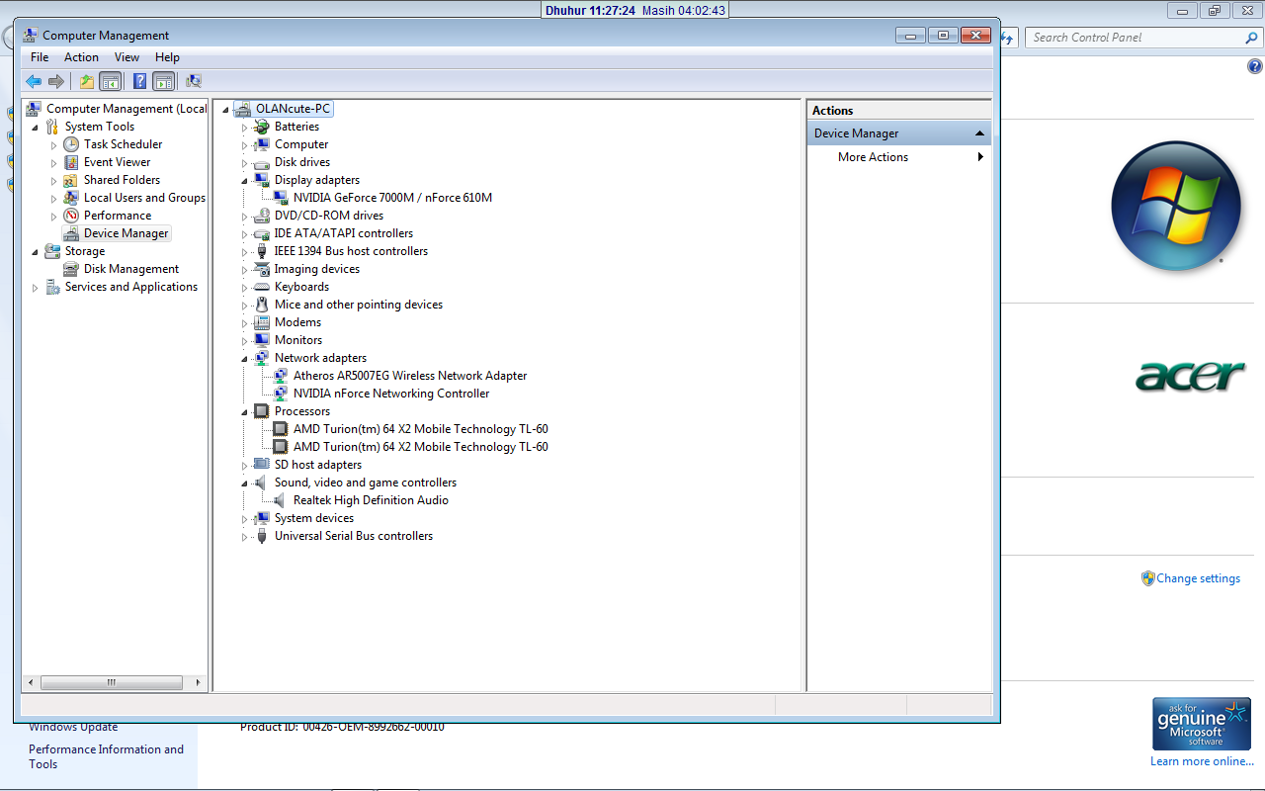This screenshot has width=1265, height=791.
Task: Open Performance Information and Tools link
Action: pos(106,756)
